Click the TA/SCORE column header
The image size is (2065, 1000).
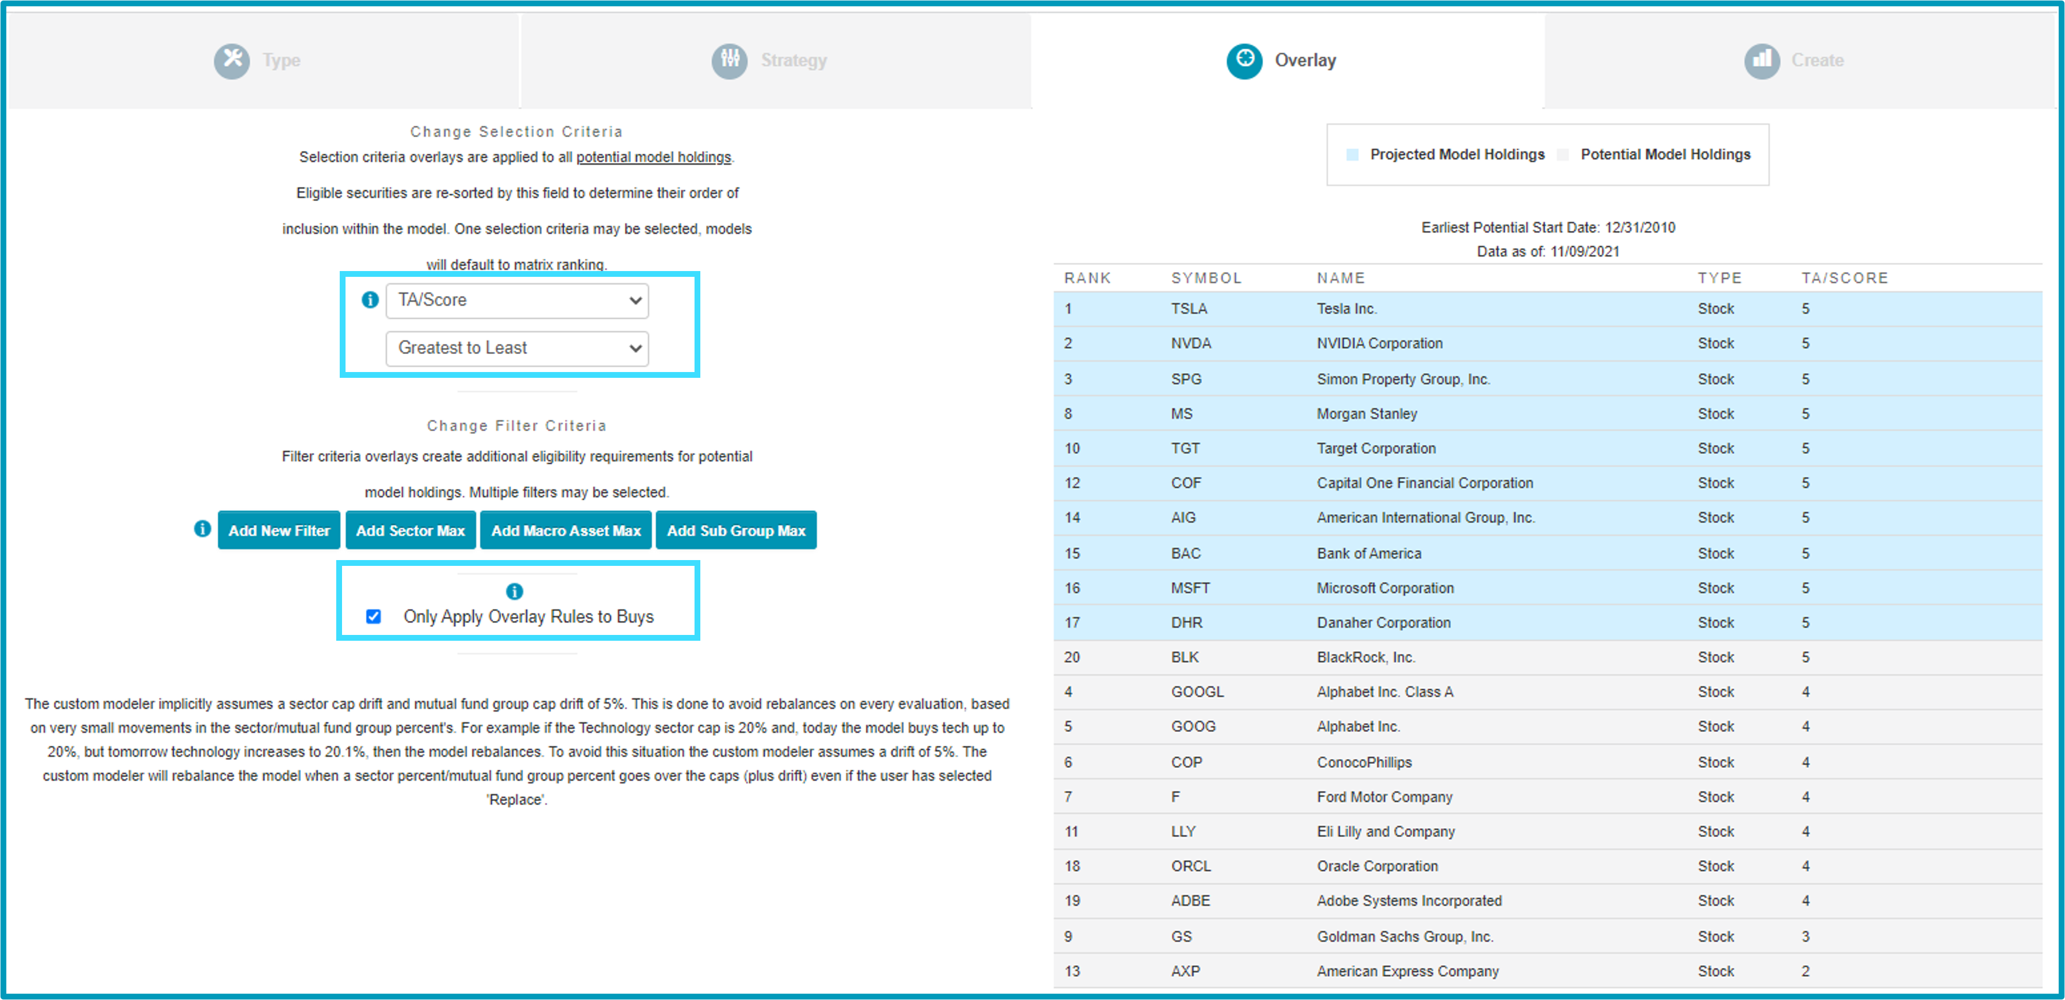pos(1844,278)
